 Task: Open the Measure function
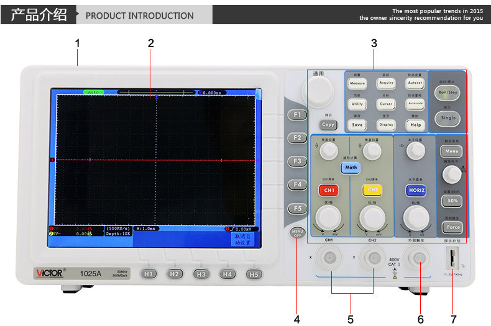(357, 83)
